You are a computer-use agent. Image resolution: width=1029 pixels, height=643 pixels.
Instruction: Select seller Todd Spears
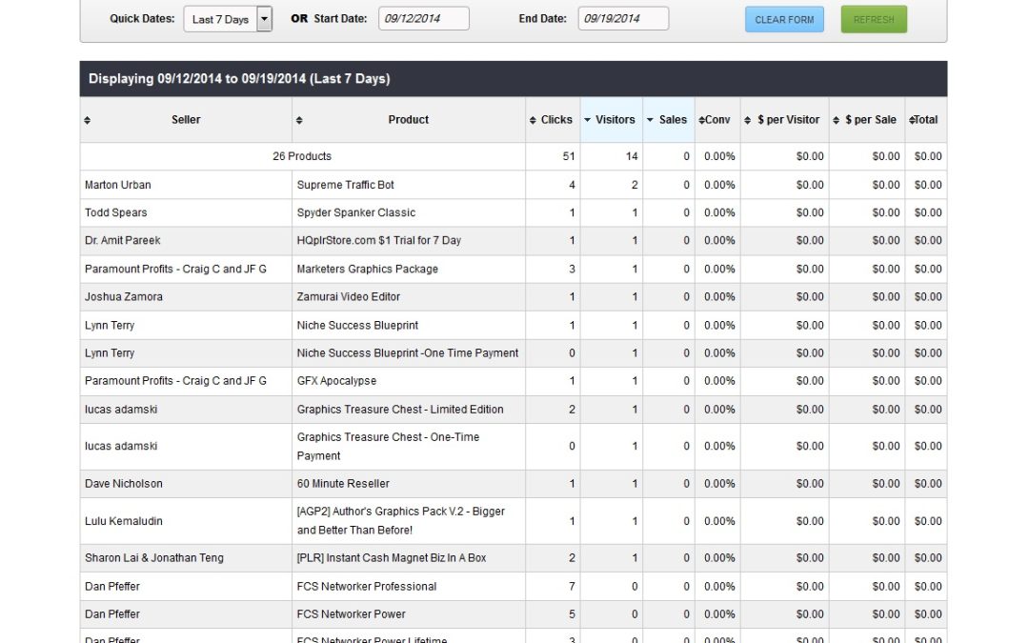[115, 212]
